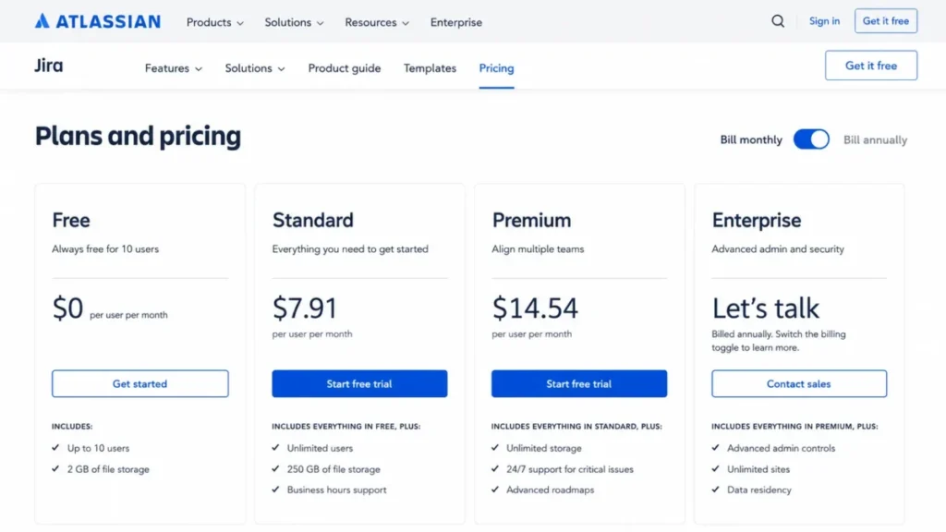This screenshot has width=946, height=532.
Task: Expand the Resources dropdown
Action: click(x=377, y=22)
